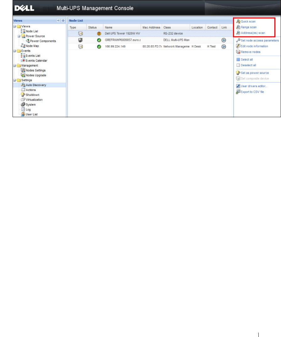
Task: Collapse the Management folder
Action: pos(15,66)
